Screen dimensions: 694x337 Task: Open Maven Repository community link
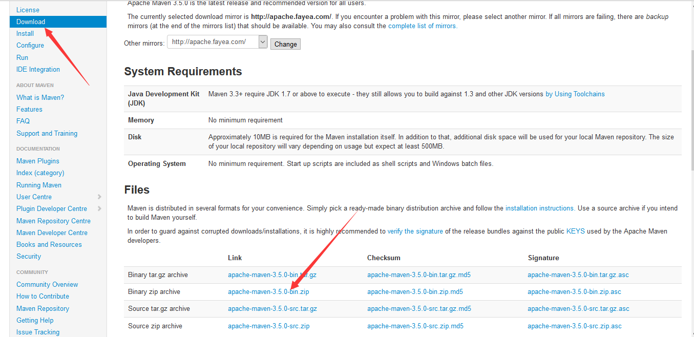43,308
